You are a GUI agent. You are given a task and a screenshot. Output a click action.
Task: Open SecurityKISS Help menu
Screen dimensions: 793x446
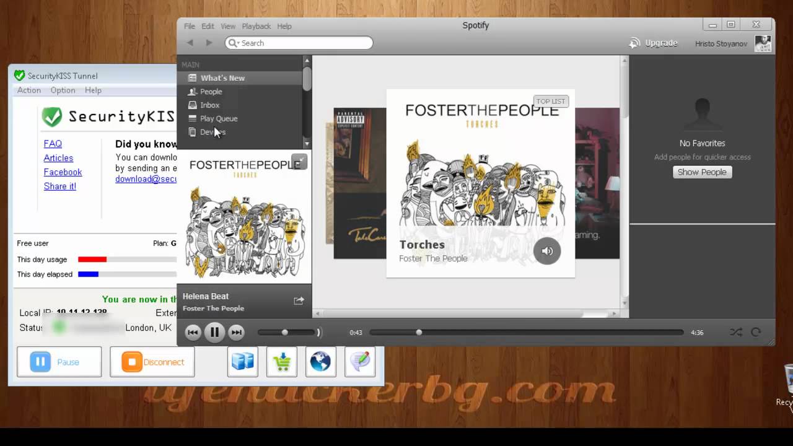pyautogui.click(x=94, y=90)
